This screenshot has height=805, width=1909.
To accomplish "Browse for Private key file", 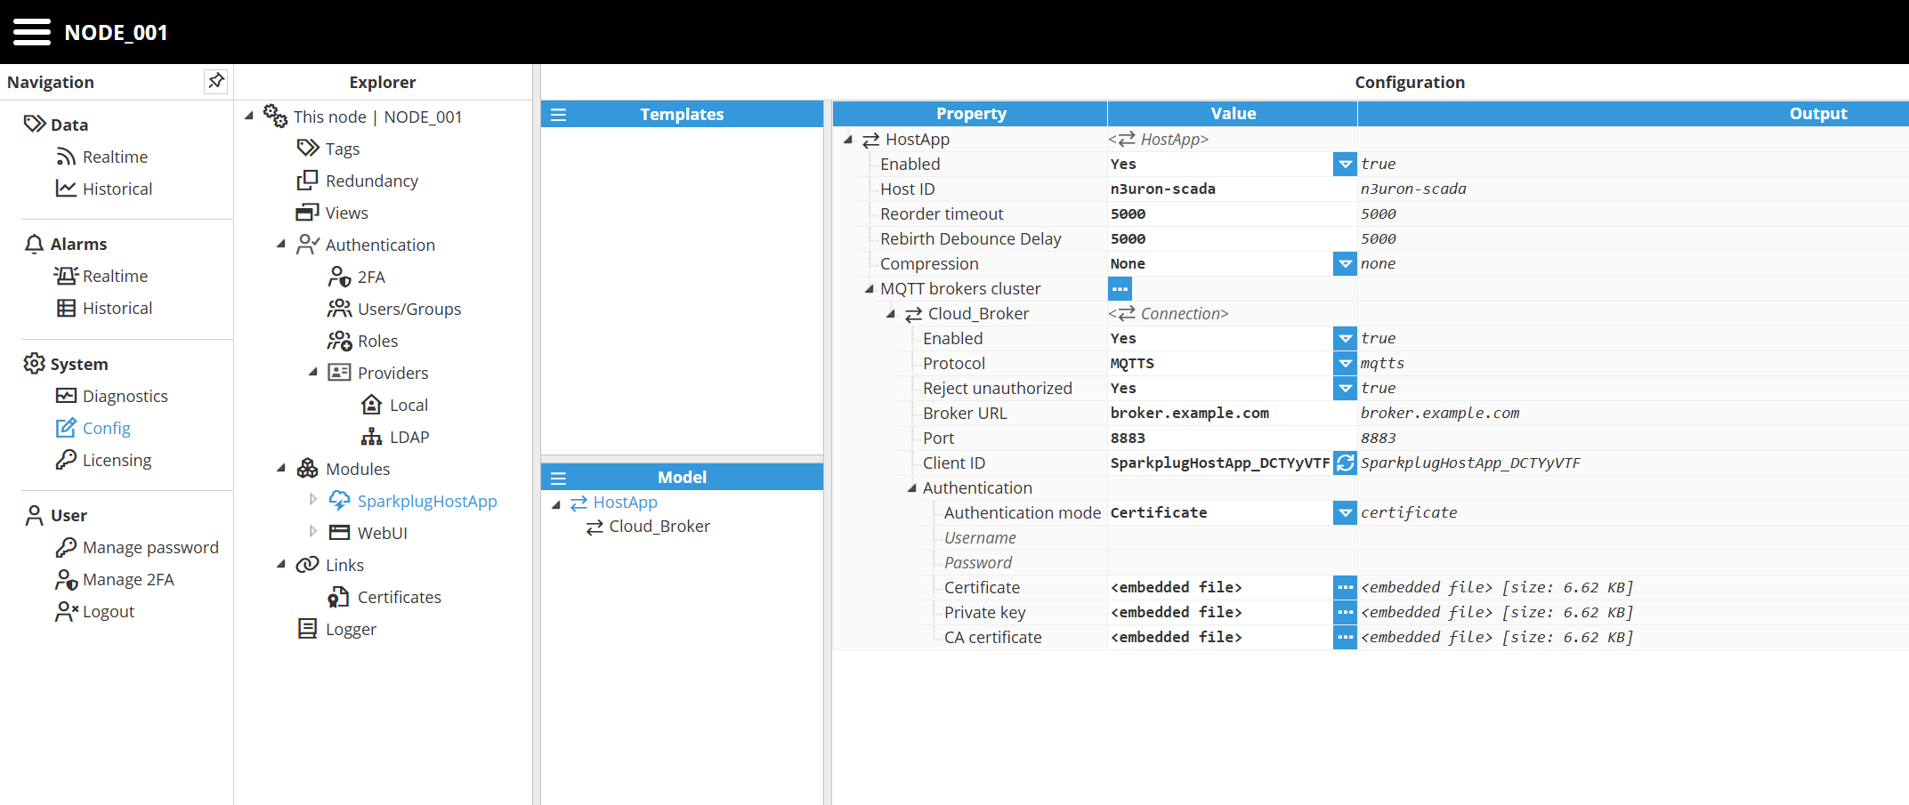I will coord(1345,612).
